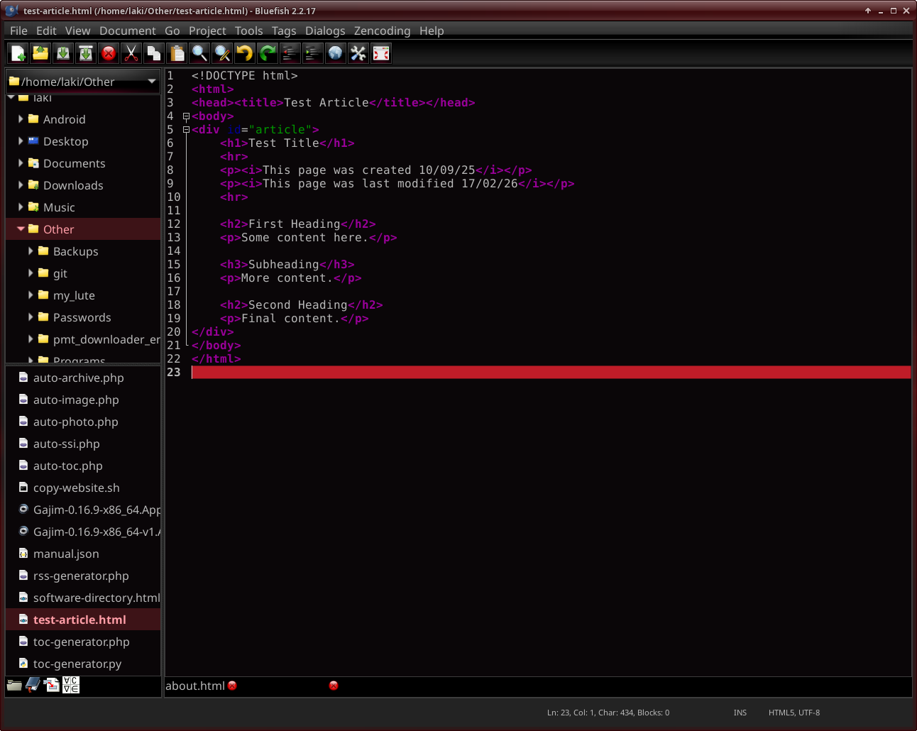Viewport: 917px width, 731px height.
Task: Click the Unindent toolbar icon
Action: point(290,53)
